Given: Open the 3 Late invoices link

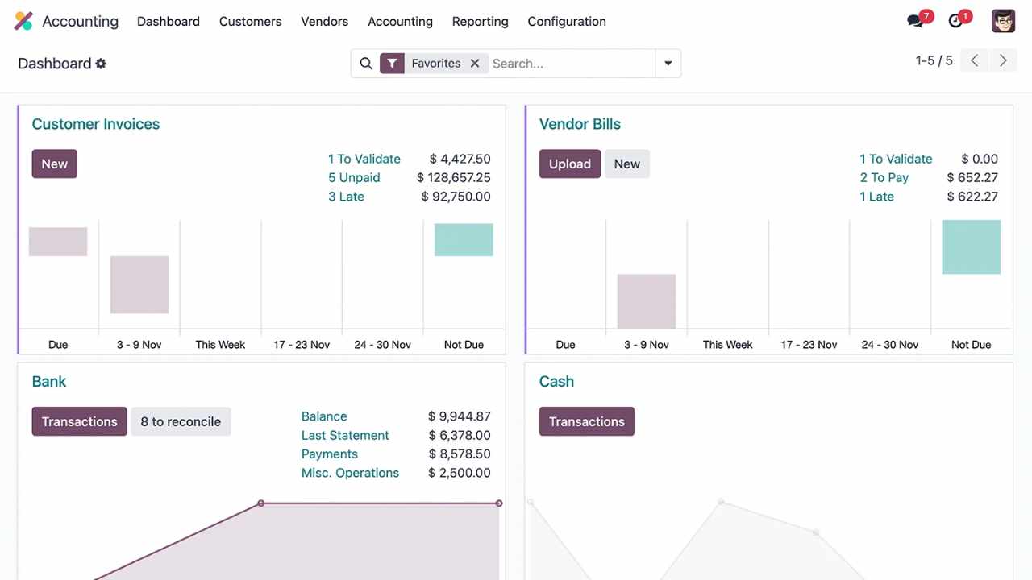Looking at the screenshot, I should pos(346,197).
